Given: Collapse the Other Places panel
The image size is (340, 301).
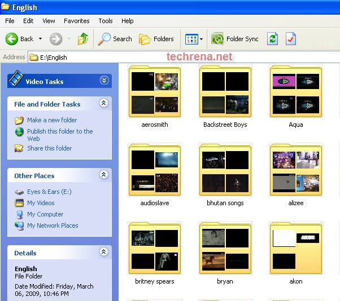Looking at the screenshot, I should click(x=104, y=174).
